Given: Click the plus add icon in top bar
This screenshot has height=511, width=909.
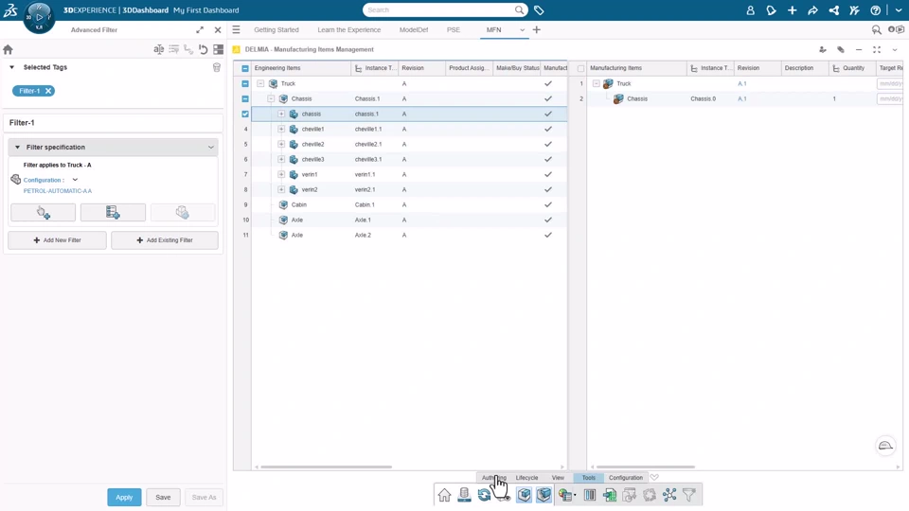Looking at the screenshot, I should [792, 9].
